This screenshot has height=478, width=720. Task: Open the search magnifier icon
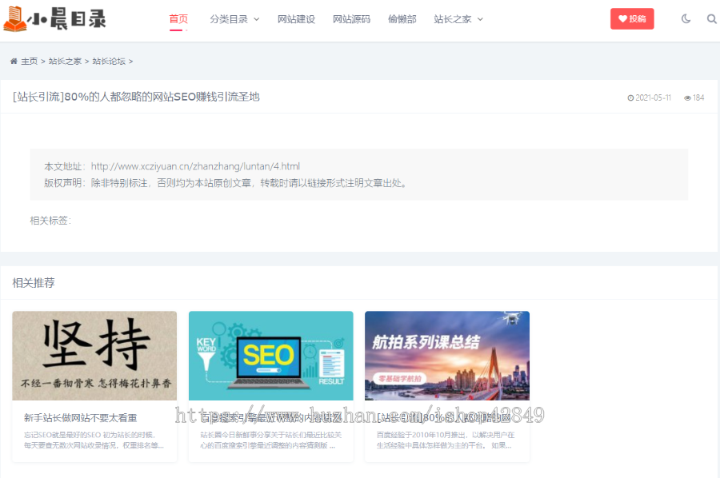coord(711,19)
